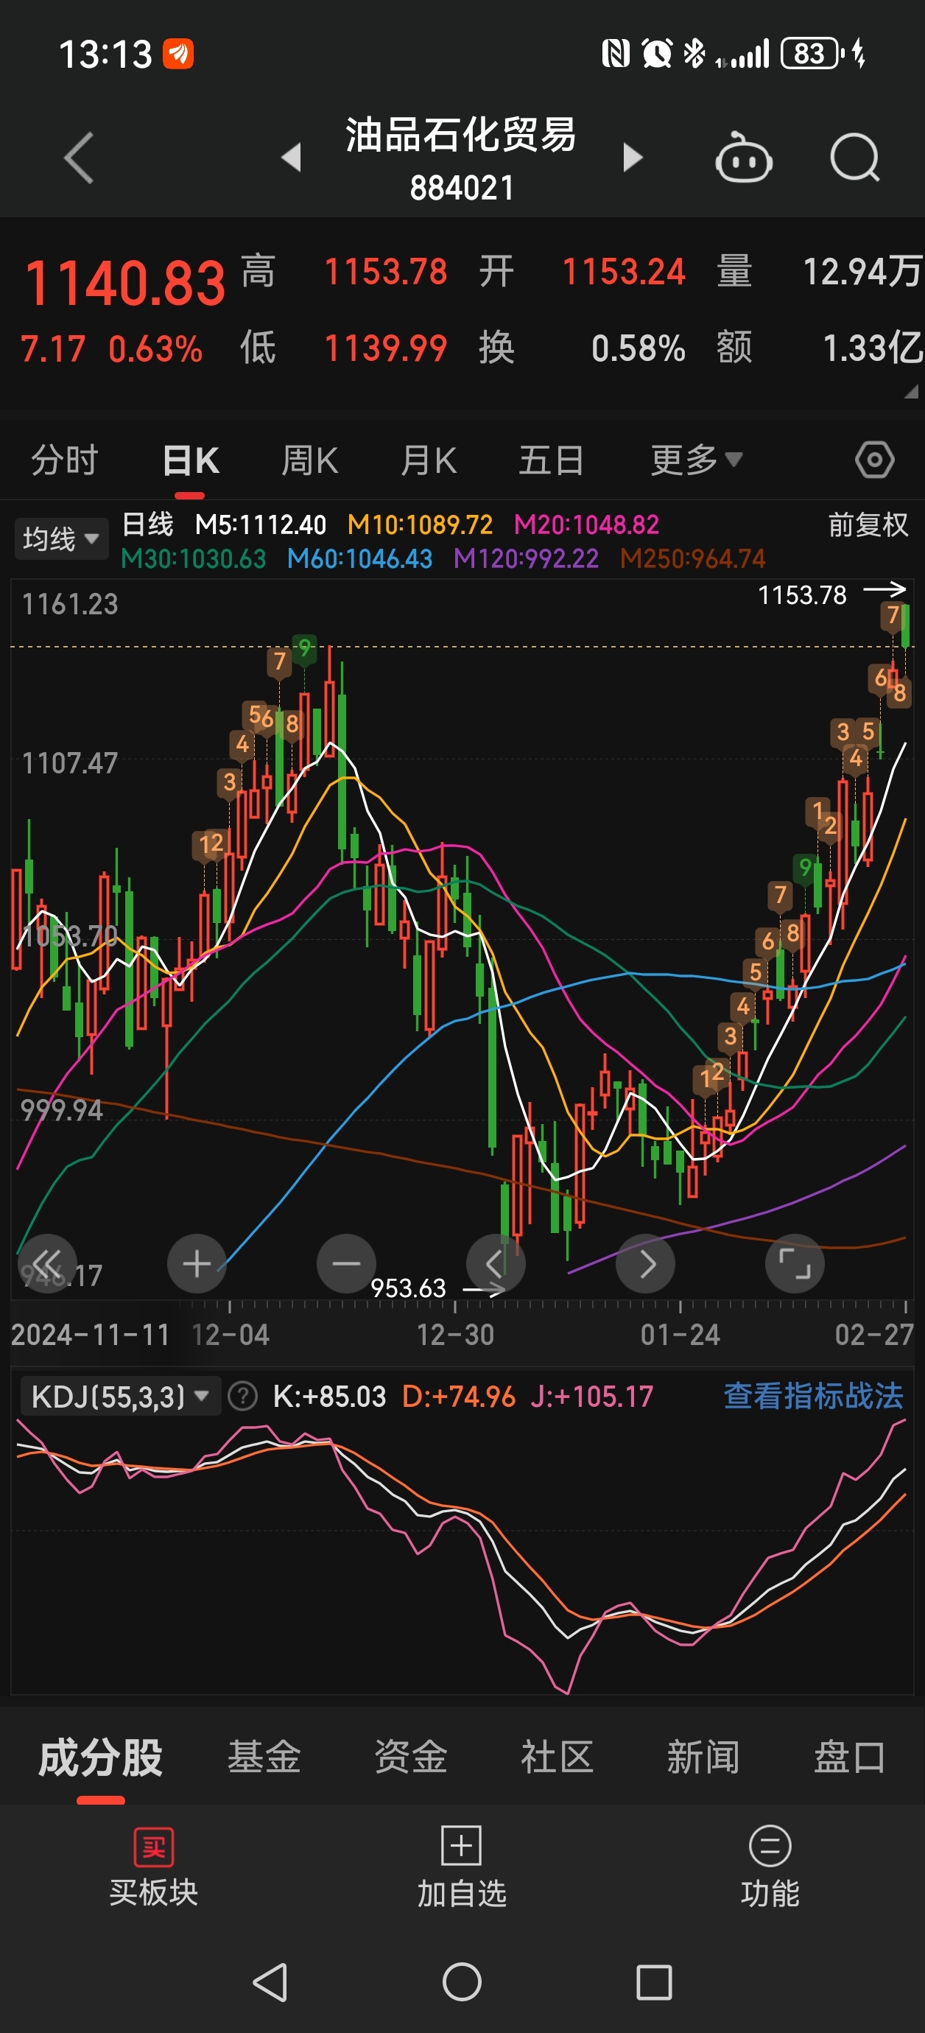
Task: Switch to 分时 tab
Action: point(64,460)
